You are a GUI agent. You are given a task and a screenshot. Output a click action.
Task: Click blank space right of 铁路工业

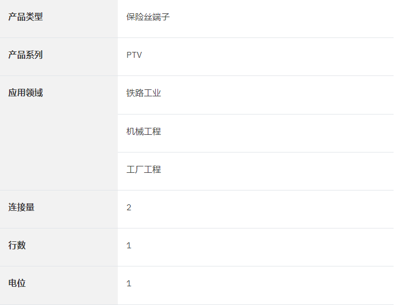277,95
